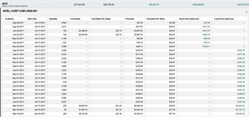Sort by Date Sold column header
The image size is (249, 118).
click(x=32, y=19)
